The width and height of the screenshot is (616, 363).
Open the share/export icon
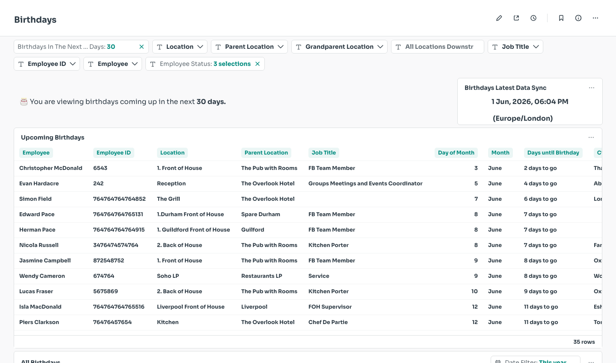516,18
